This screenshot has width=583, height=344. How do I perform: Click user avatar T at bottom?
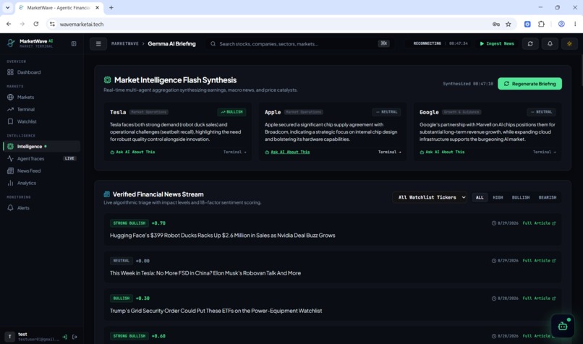pyautogui.click(x=9, y=337)
